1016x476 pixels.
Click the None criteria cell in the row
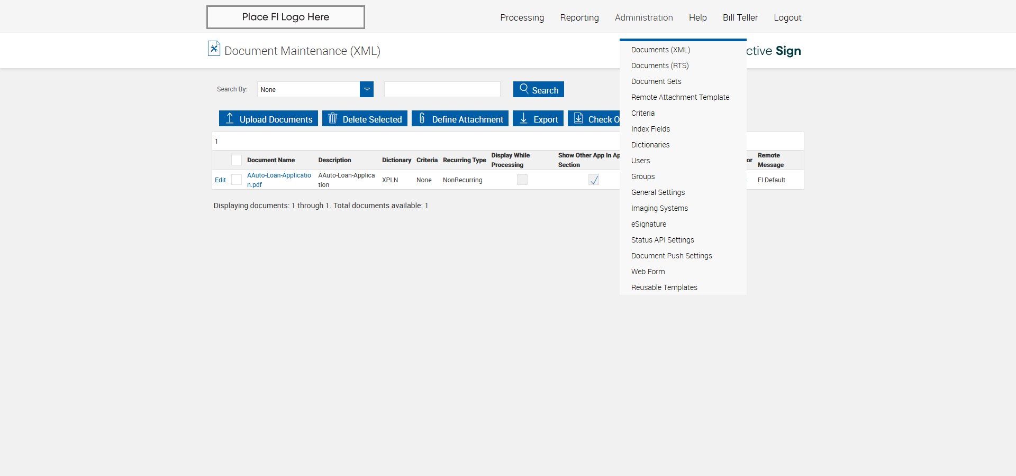[424, 180]
